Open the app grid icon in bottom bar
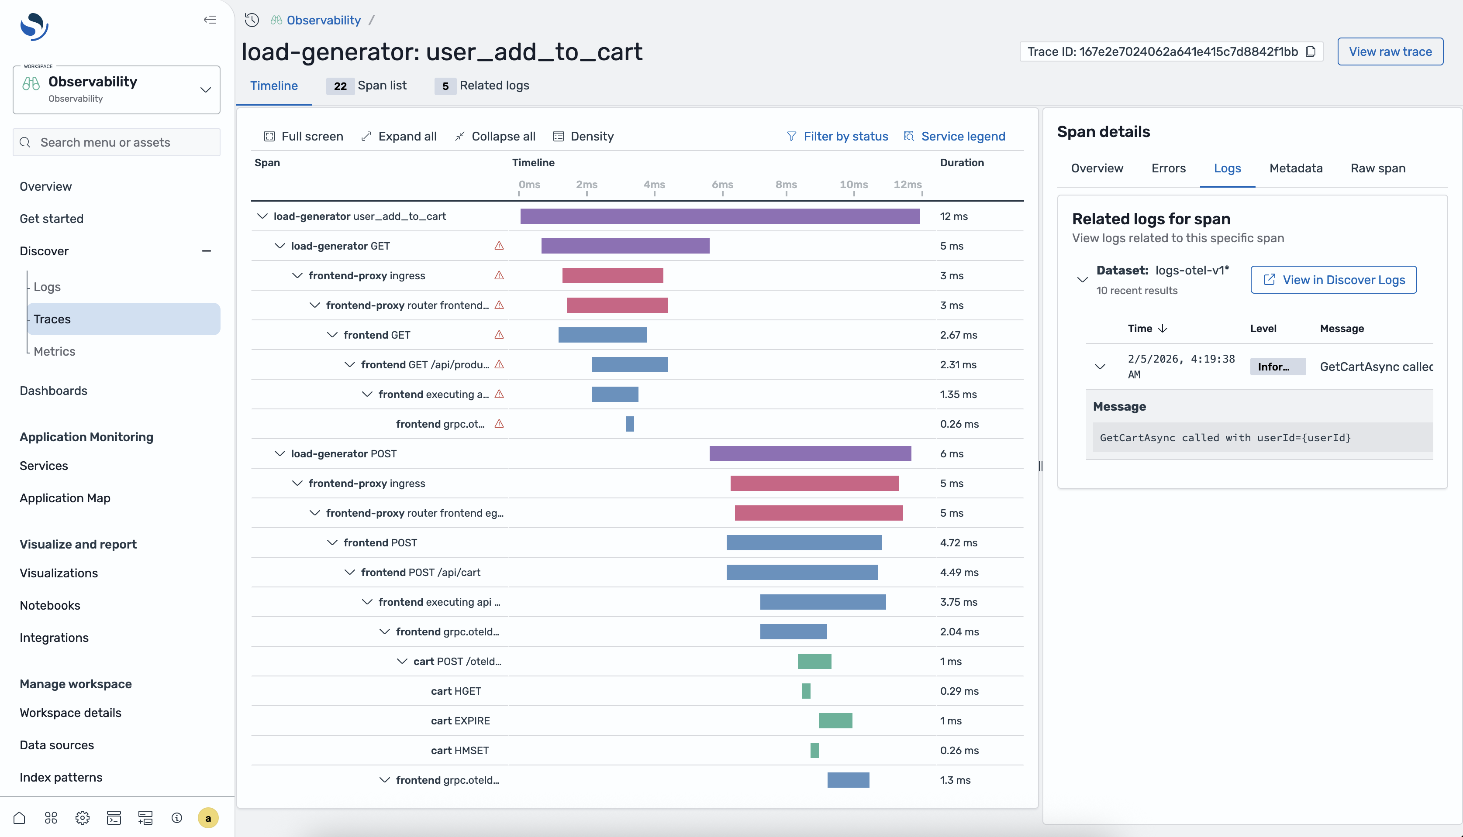1463x837 pixels. click(51, 817)
